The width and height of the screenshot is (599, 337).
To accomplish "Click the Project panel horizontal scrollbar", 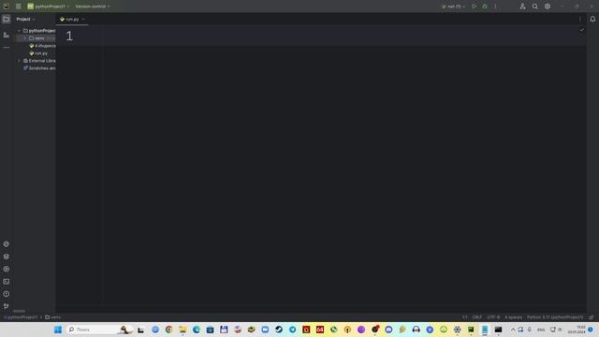I will point(19,311).
